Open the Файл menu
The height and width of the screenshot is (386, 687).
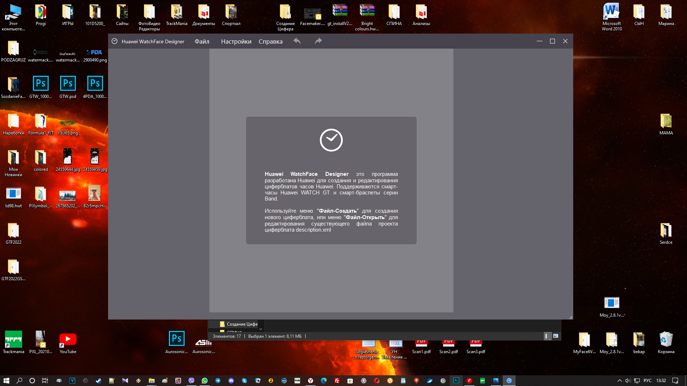202,41
